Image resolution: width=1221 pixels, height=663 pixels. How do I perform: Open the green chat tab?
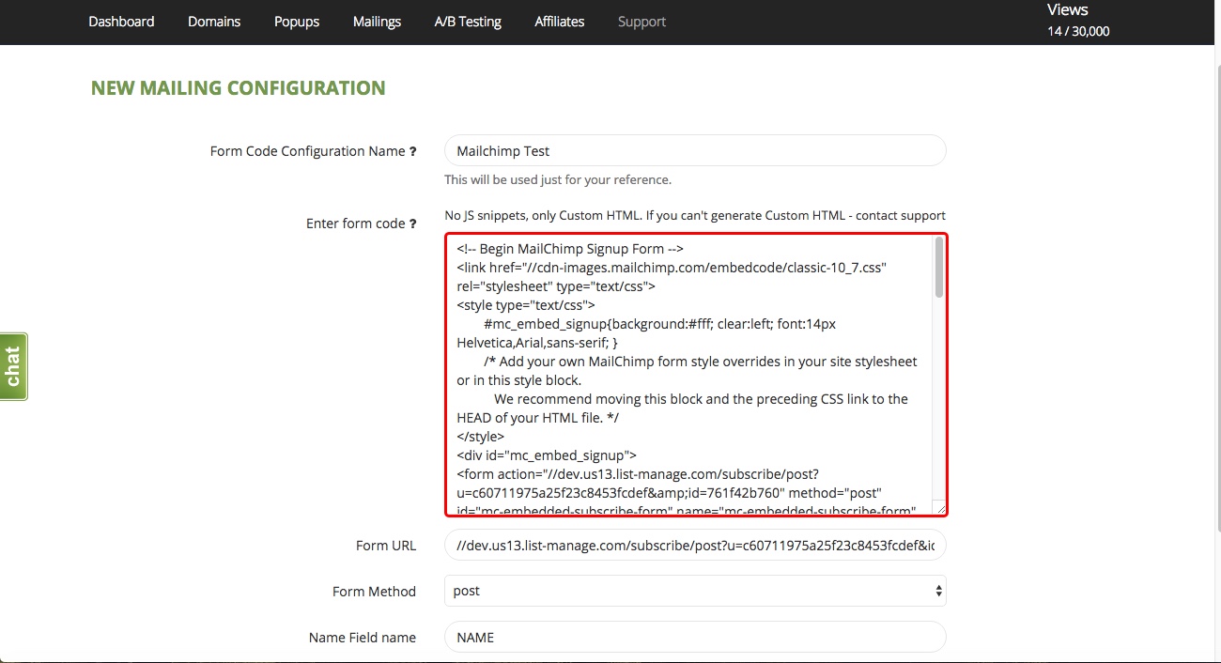13,366
